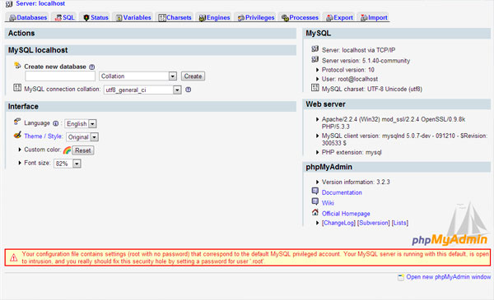Click the Protocol version: 10 text
This screenshot has height=300, width=494.
coord(347,70)
